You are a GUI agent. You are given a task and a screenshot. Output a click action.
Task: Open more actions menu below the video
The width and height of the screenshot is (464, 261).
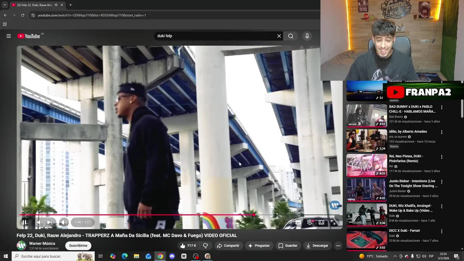(338, 245)
